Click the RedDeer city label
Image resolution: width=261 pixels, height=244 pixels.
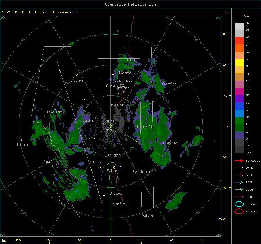pyautogui.click(x=123, y=88)
